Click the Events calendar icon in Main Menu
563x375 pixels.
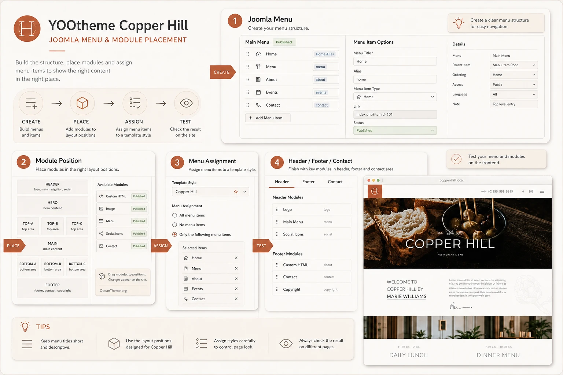(x=258, y=92)
